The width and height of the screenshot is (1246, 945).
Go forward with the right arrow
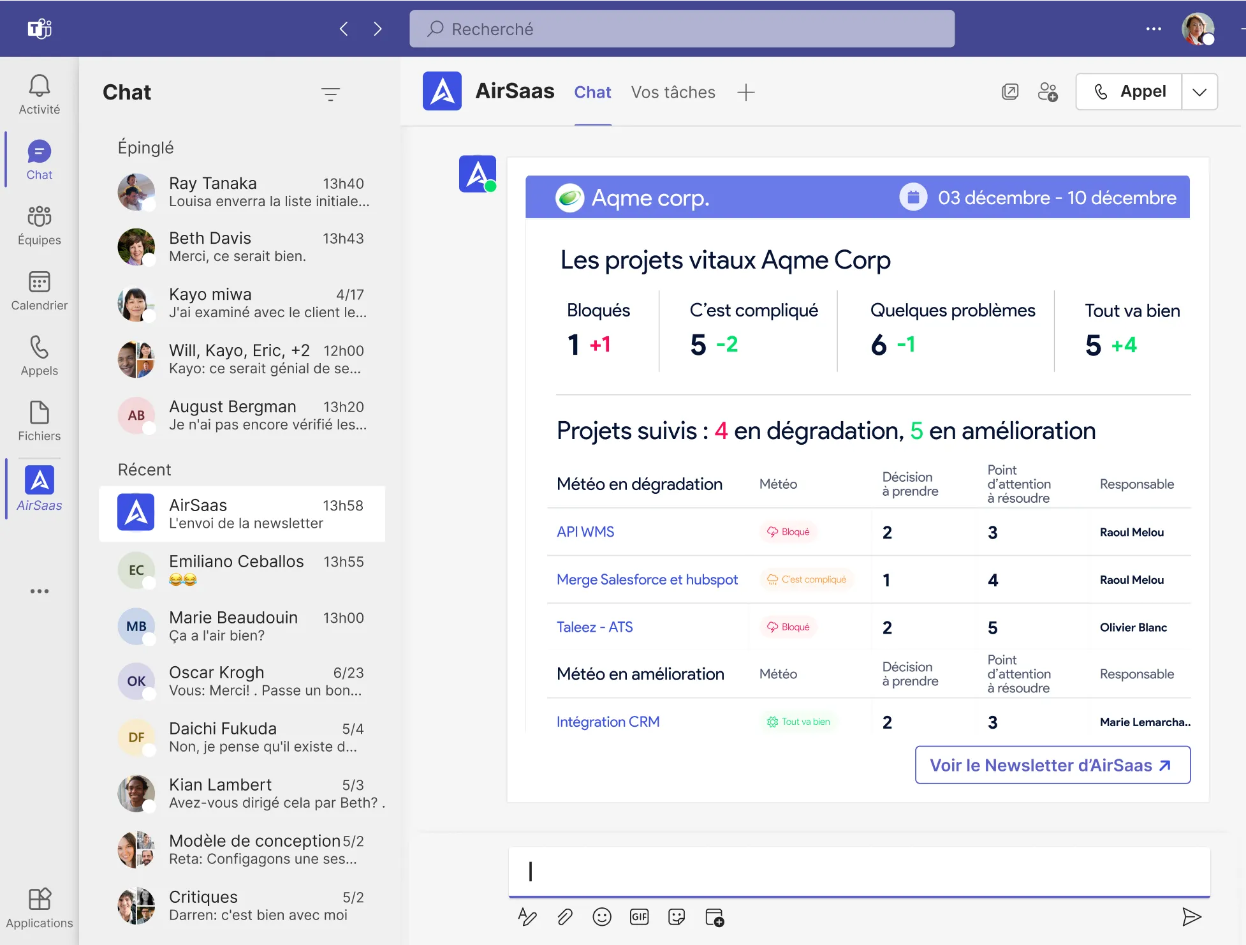[377, 29]
